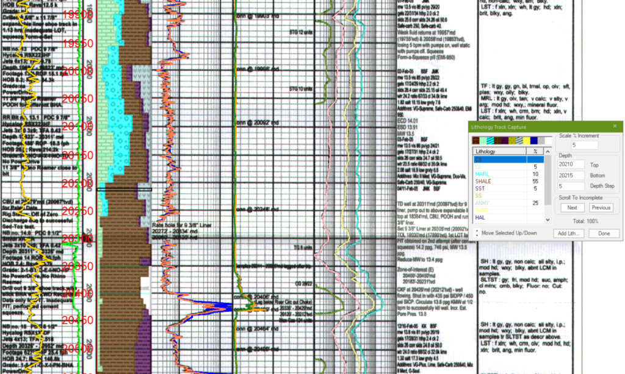Click the Scale % Increment value field
This screenshot has height=374, width=625.
click(x=584, y=145)
